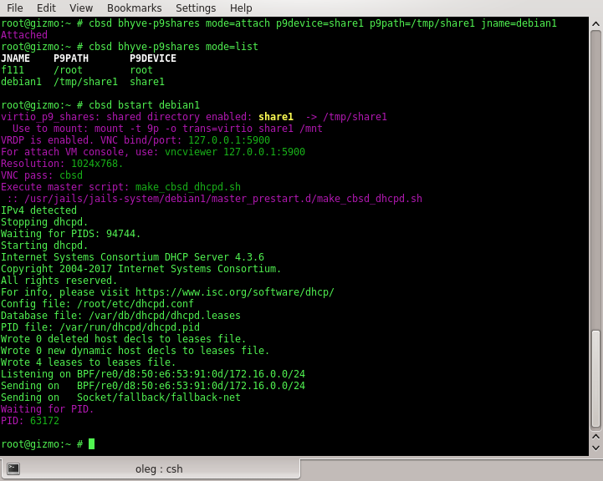Click the P9DEVICE column header
Image resolution: width=603 pixels, height=481 pixels.
click(153, 58)
